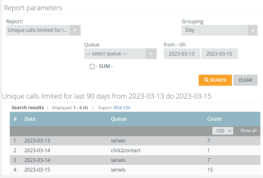Click the 2023-03-14 date in row 2
This screenshot has height=178, width=263.
(37, 150)
